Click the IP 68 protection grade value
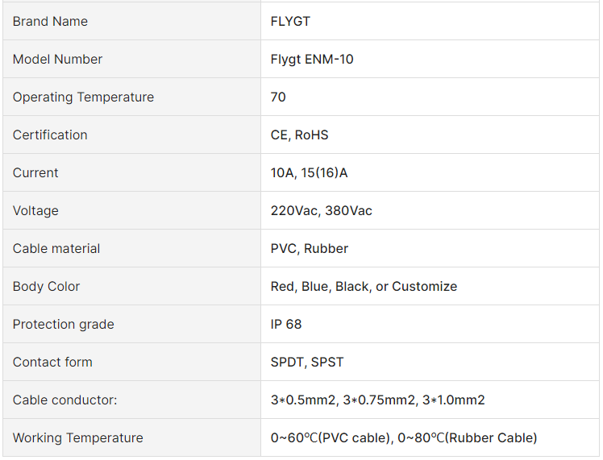This screenshot has width=603, height=460. click(x=286, y=325)
